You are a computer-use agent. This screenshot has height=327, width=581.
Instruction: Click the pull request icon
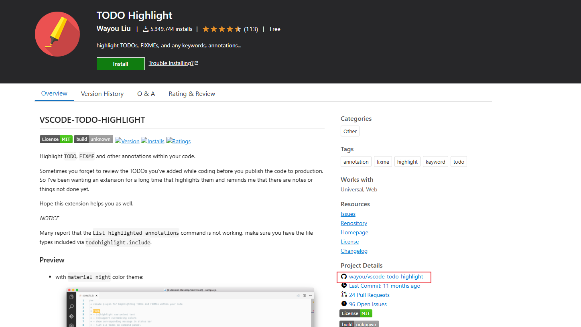(x=344, y=295)
